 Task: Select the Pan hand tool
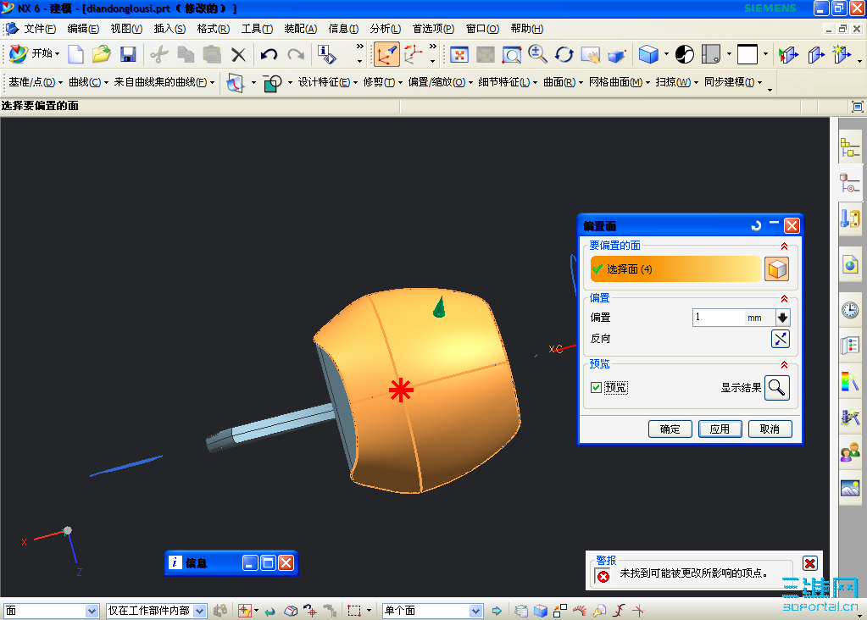[591, 54]
